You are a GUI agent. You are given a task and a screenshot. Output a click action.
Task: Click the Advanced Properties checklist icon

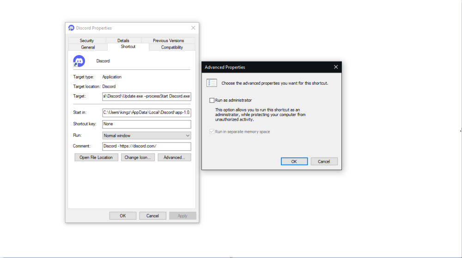click(212, 83)
